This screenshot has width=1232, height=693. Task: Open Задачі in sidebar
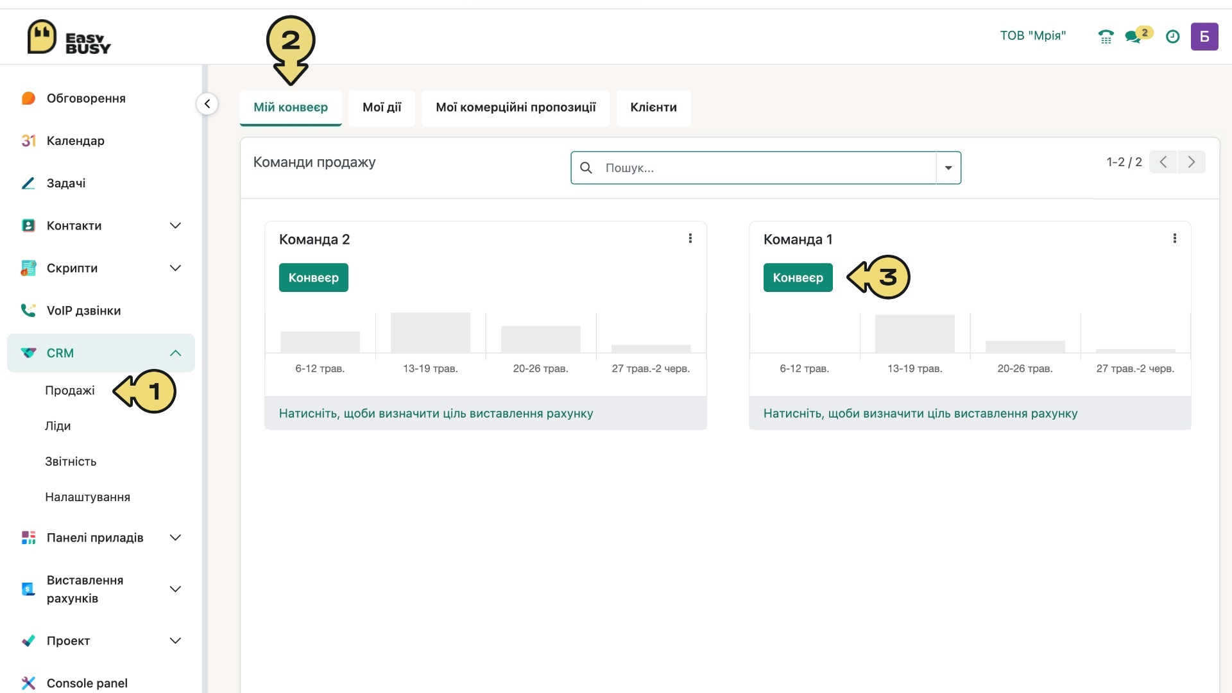coord(66,183)
